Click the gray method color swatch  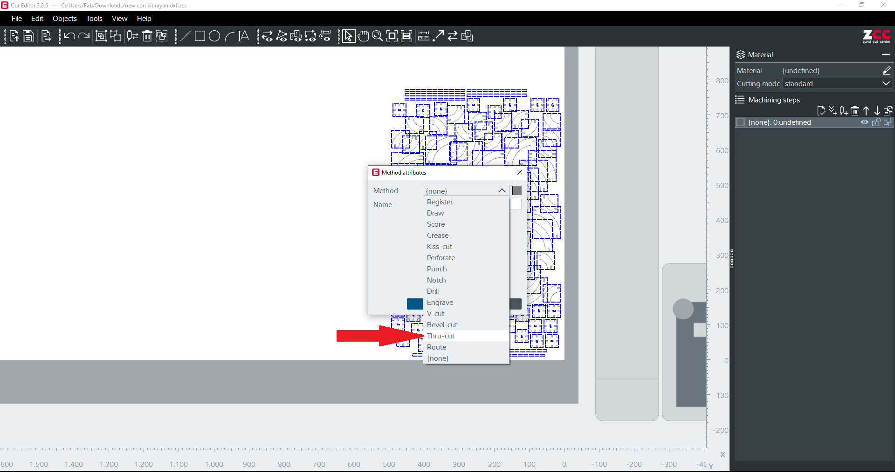click(x=517, y=191)
